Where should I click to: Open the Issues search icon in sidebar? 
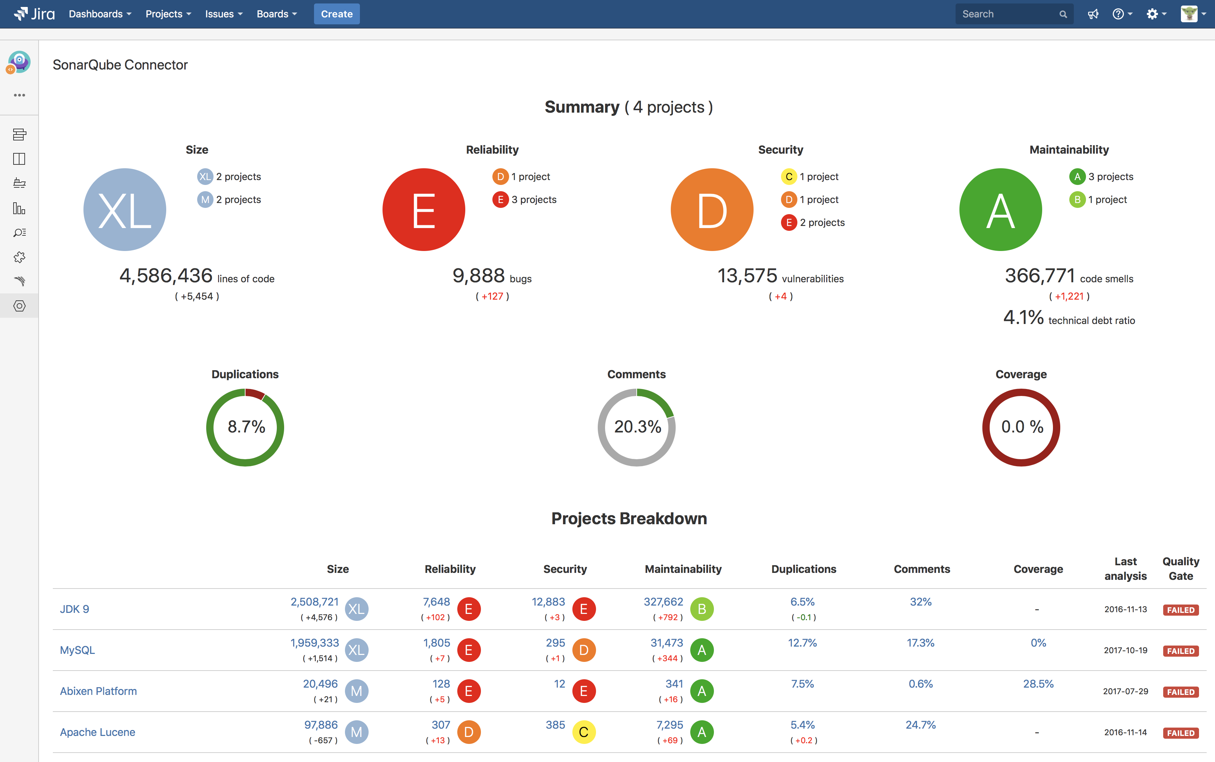pos(19,232)
